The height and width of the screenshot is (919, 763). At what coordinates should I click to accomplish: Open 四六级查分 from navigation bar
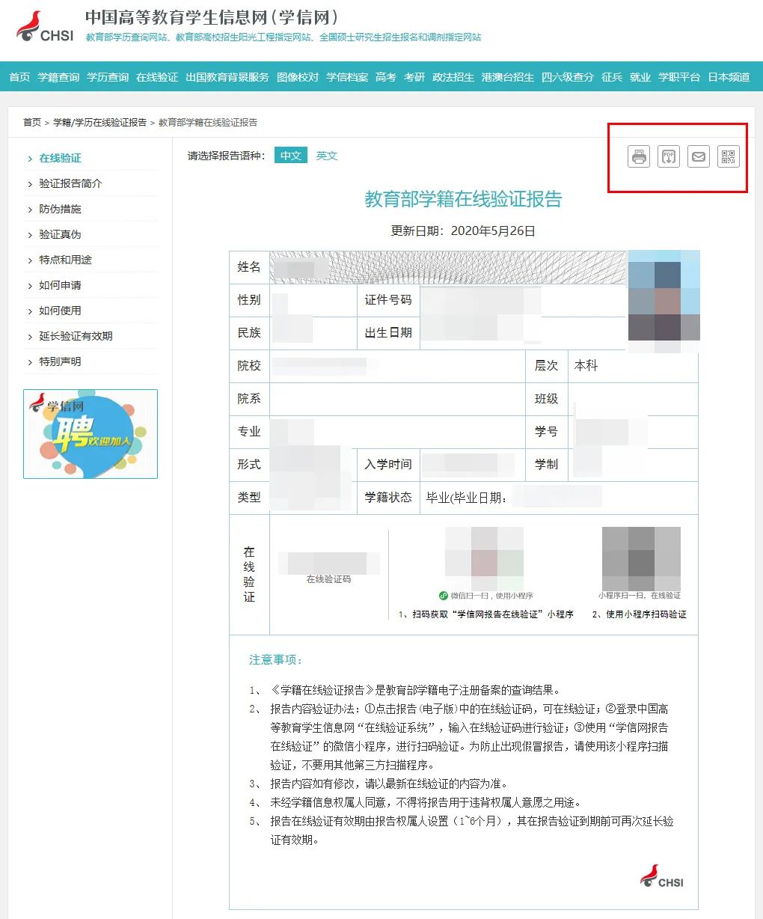(567, 77)
